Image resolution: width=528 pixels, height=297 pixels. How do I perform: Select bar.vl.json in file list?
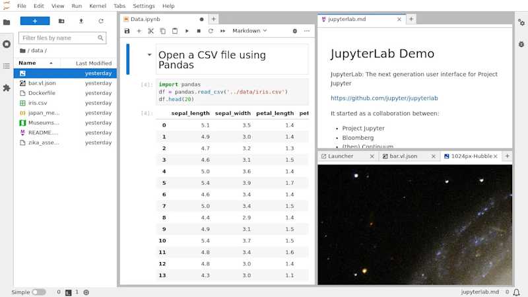[65, 83]
